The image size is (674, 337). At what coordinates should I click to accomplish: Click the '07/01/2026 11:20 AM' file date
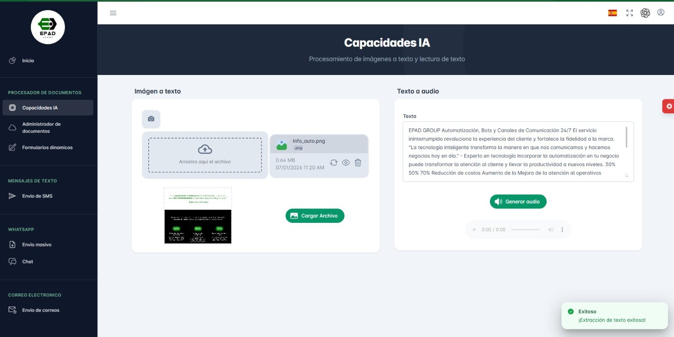300,168
